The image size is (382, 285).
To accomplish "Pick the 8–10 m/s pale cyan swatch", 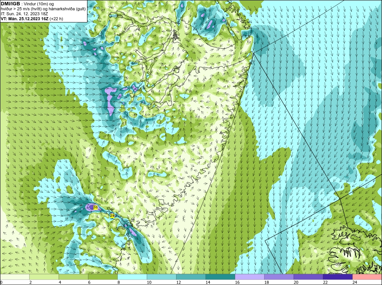I will [x=132, y=277].
